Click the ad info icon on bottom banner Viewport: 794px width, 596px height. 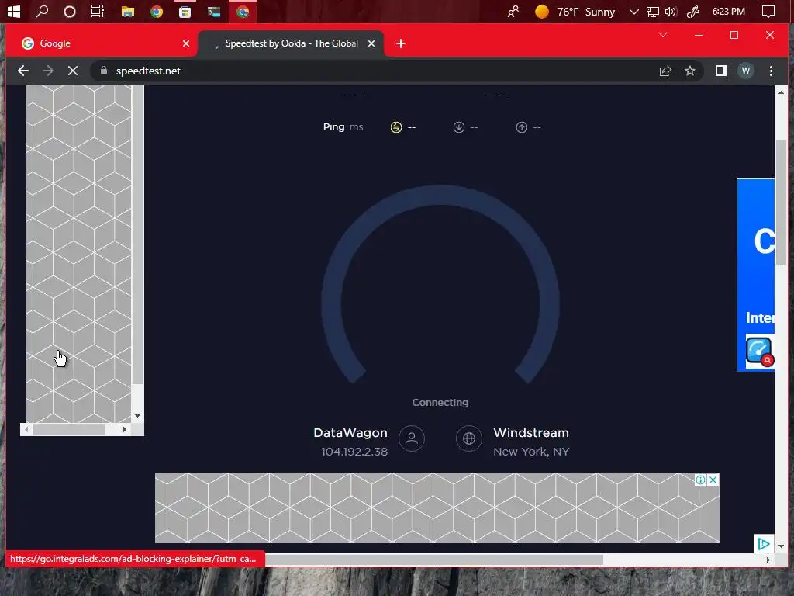pyautogui.click(x=700, y=480)
